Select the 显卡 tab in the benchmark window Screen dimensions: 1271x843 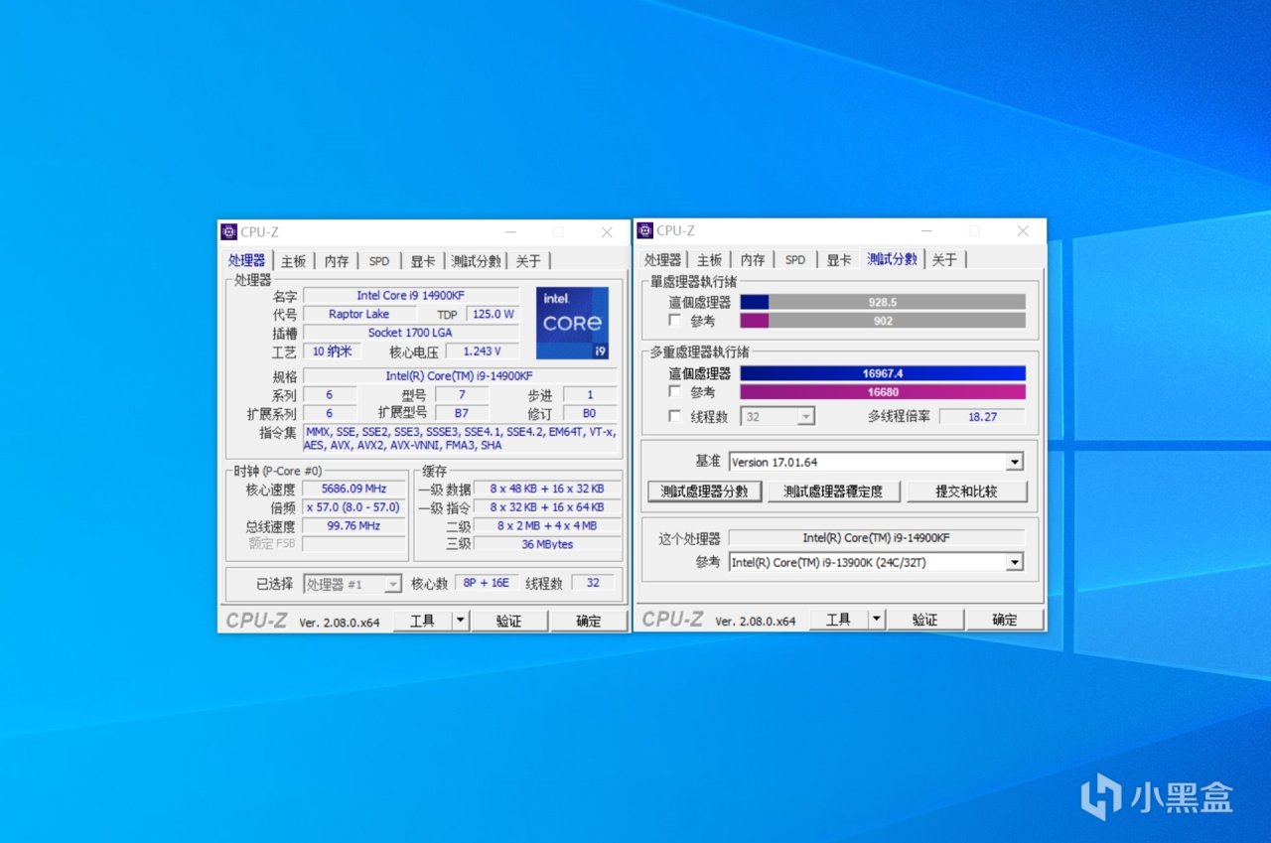(839, 260)
